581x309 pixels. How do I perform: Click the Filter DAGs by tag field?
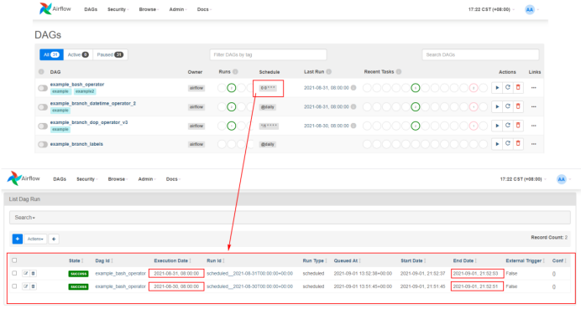pos(269,54)
